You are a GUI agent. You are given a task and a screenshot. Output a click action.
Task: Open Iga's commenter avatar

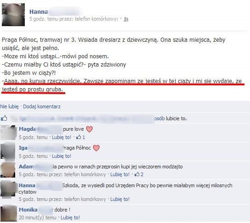(8, 151)
